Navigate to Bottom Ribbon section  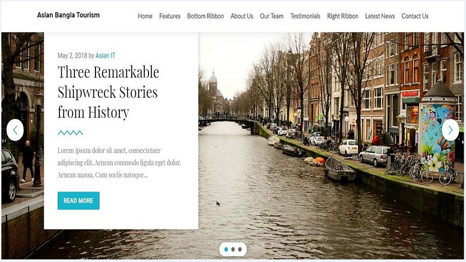click(x=206, y=16)
